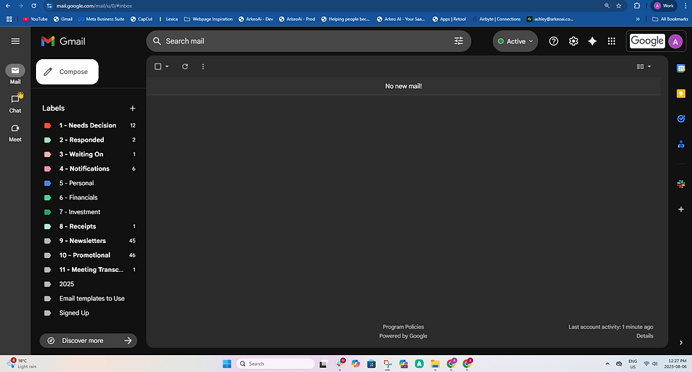Open the Gemini sparkle icon

coord(592,41)
